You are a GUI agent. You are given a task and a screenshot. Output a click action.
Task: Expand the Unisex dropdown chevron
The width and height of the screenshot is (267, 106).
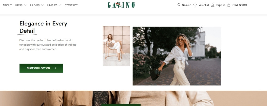[60, 5]
